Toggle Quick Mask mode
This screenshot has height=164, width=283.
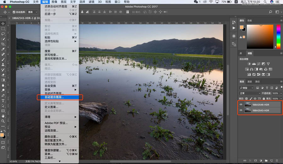[3, 143]
